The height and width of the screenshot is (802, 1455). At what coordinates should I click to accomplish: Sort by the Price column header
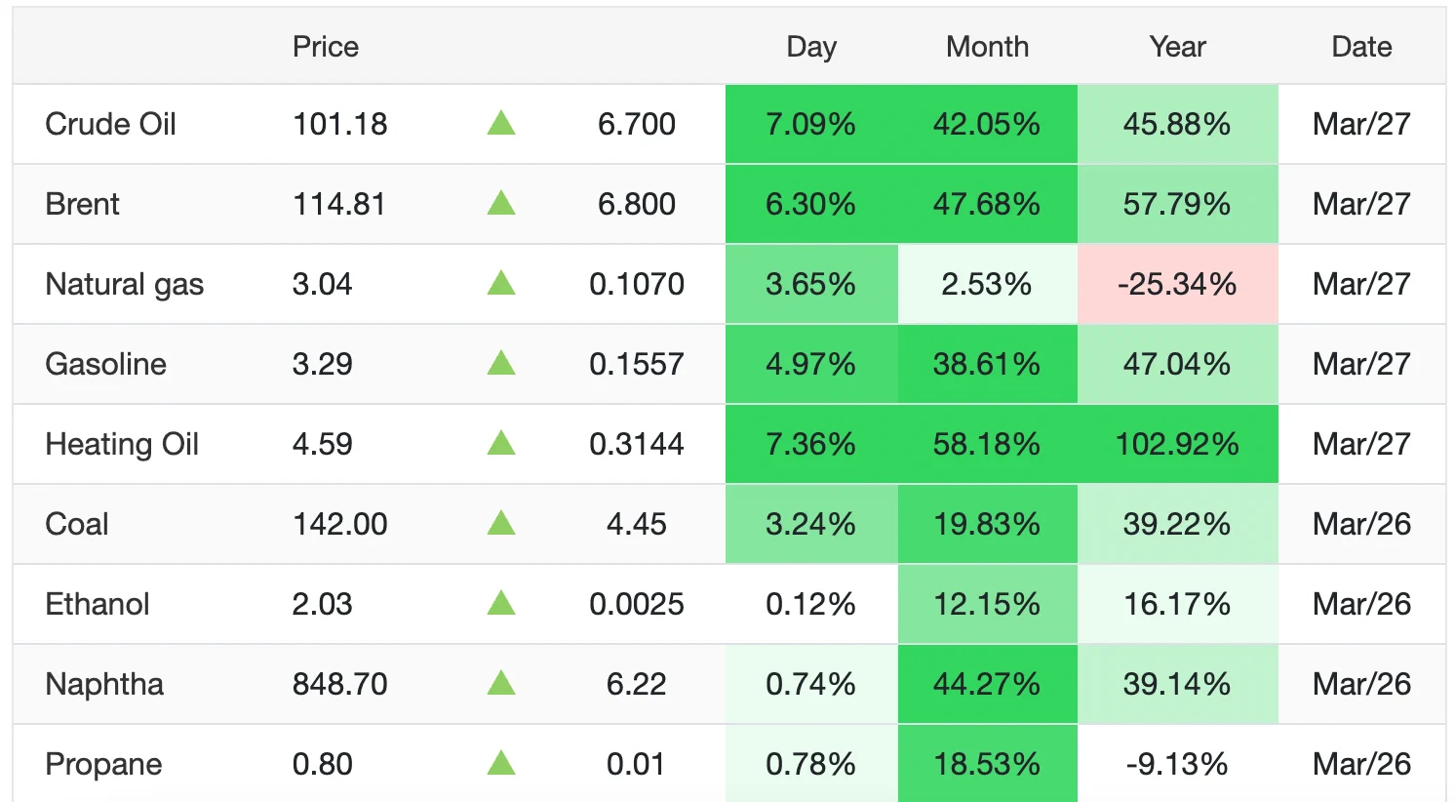(x=325, y=47)
